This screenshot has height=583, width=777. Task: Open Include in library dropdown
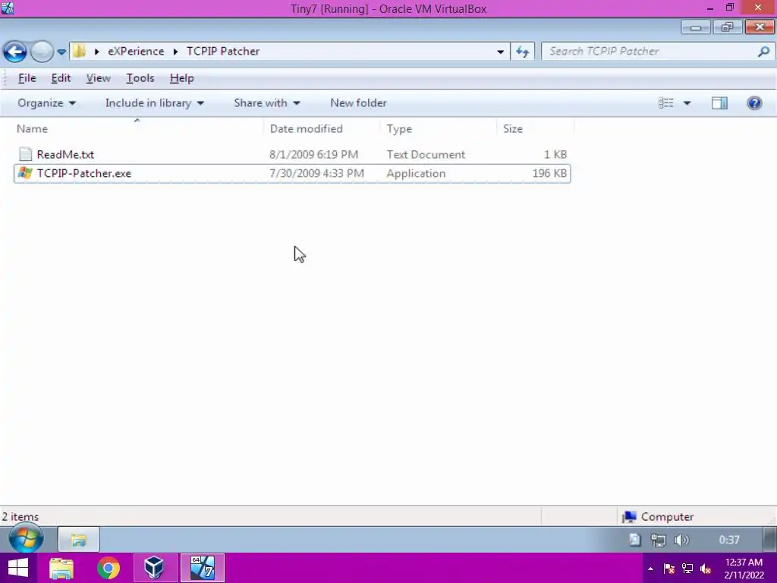pyautogui.click(x=155, y=103)
